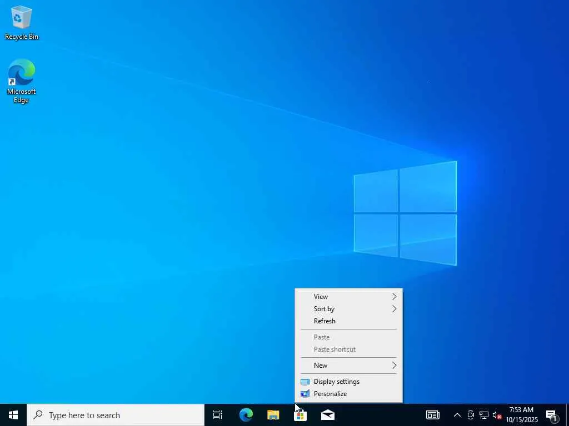This screenshot has width=569, height=426.
Task: Open Display settings from context menu
Action: 349,382
